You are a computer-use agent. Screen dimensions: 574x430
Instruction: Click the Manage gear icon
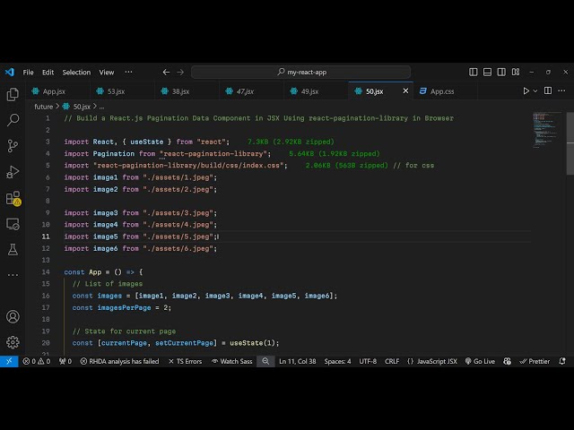13,341
